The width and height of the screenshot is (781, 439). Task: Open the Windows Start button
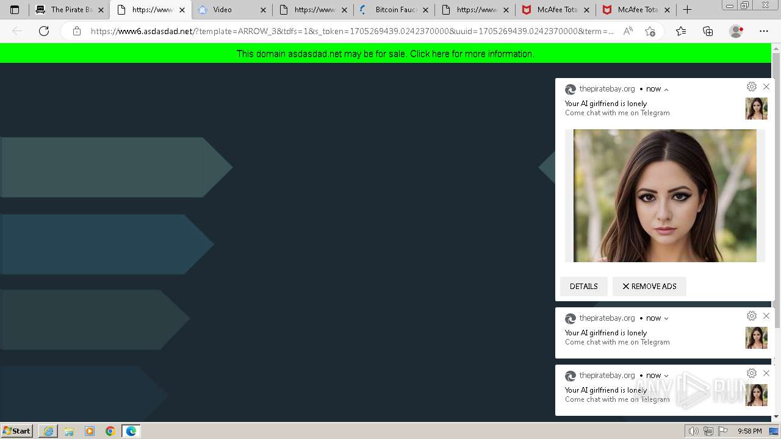click(x=17, y=430)
